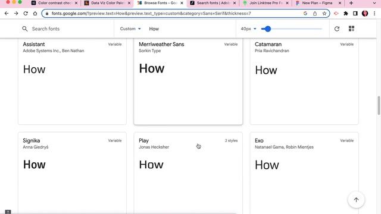
Task: Close the Search fonts Adobe tab
Action: pos(235,3)
